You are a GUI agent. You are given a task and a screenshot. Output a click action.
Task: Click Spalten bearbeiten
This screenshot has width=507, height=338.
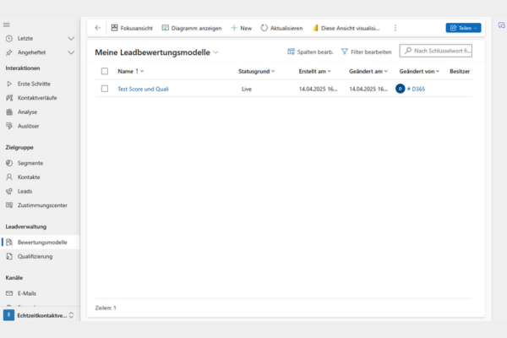(x=310, y=52)
